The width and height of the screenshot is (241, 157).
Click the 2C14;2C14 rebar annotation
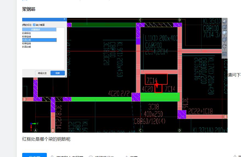coord(156,52)
